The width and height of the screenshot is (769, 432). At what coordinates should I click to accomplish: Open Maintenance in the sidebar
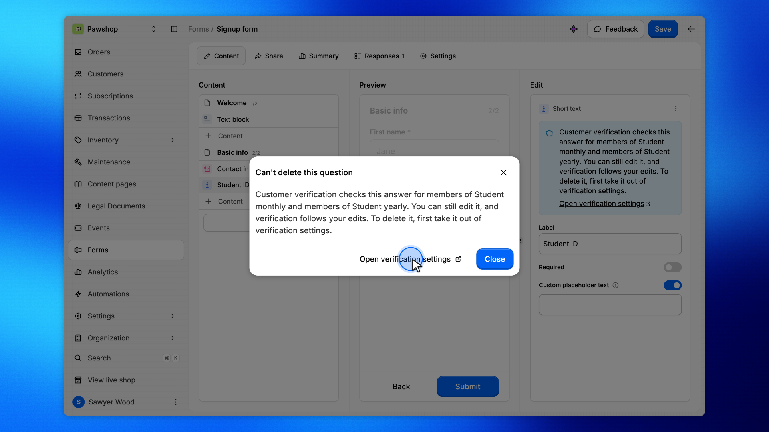tap(126, 162)
